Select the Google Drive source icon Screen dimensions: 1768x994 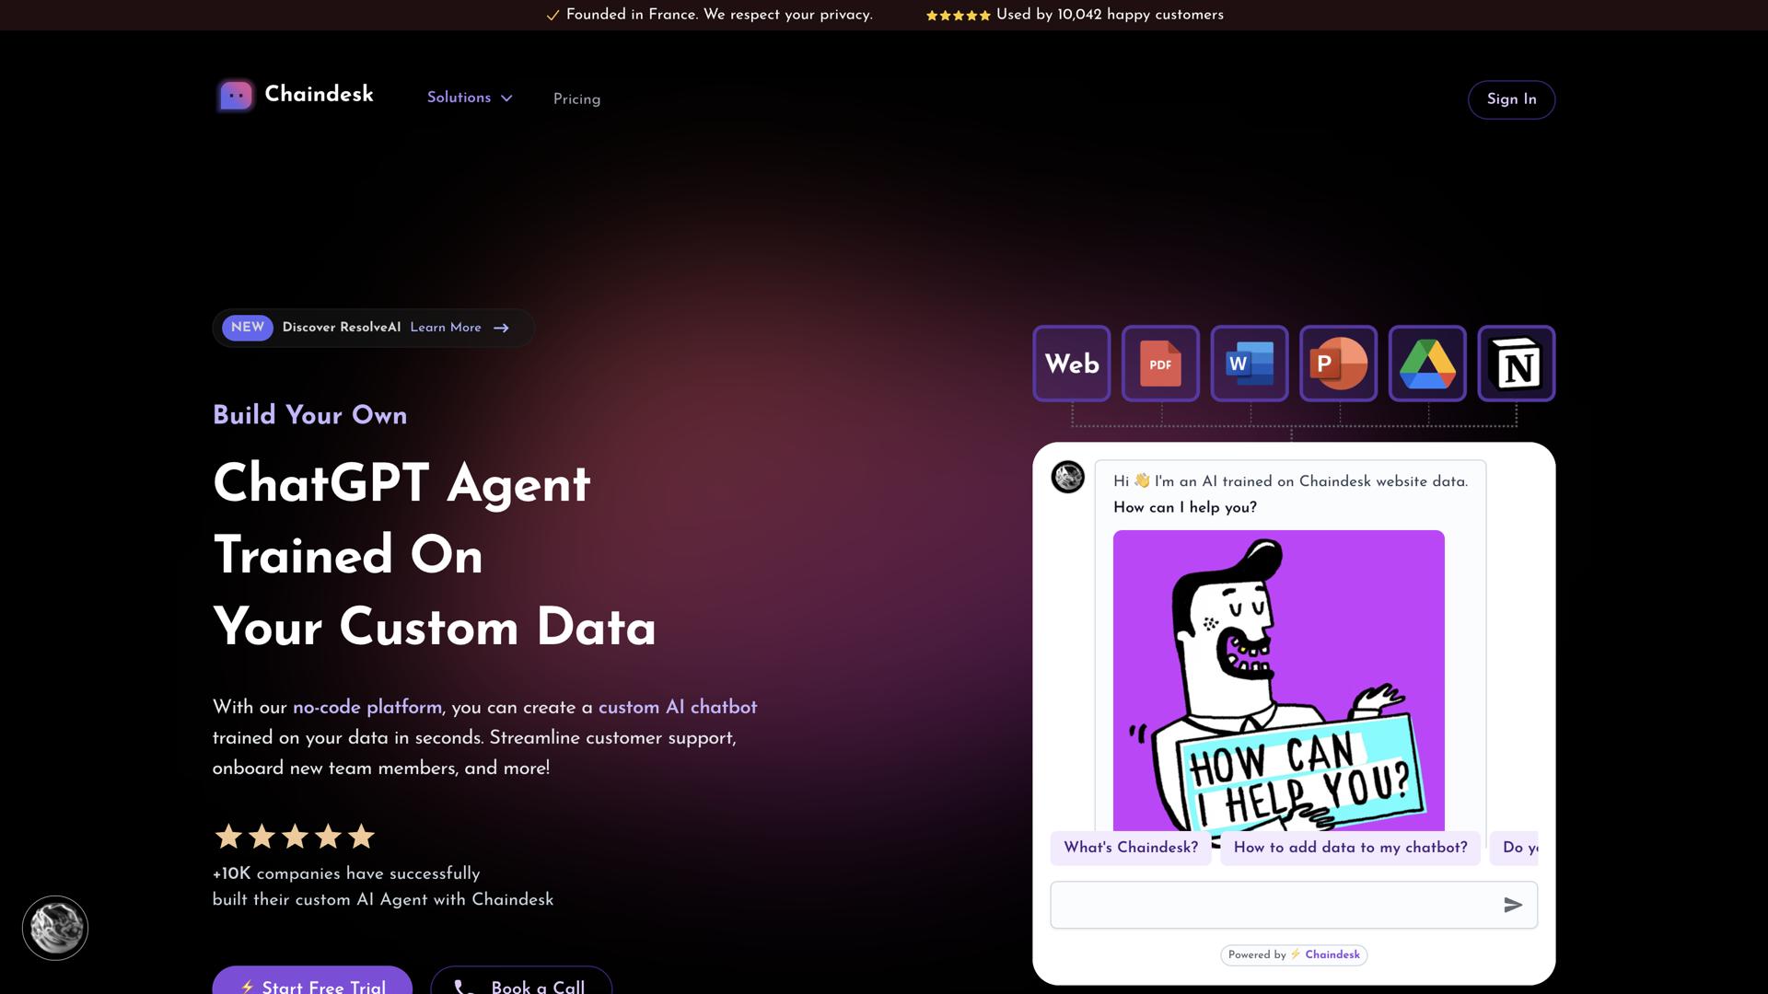tap(1427, 364)
